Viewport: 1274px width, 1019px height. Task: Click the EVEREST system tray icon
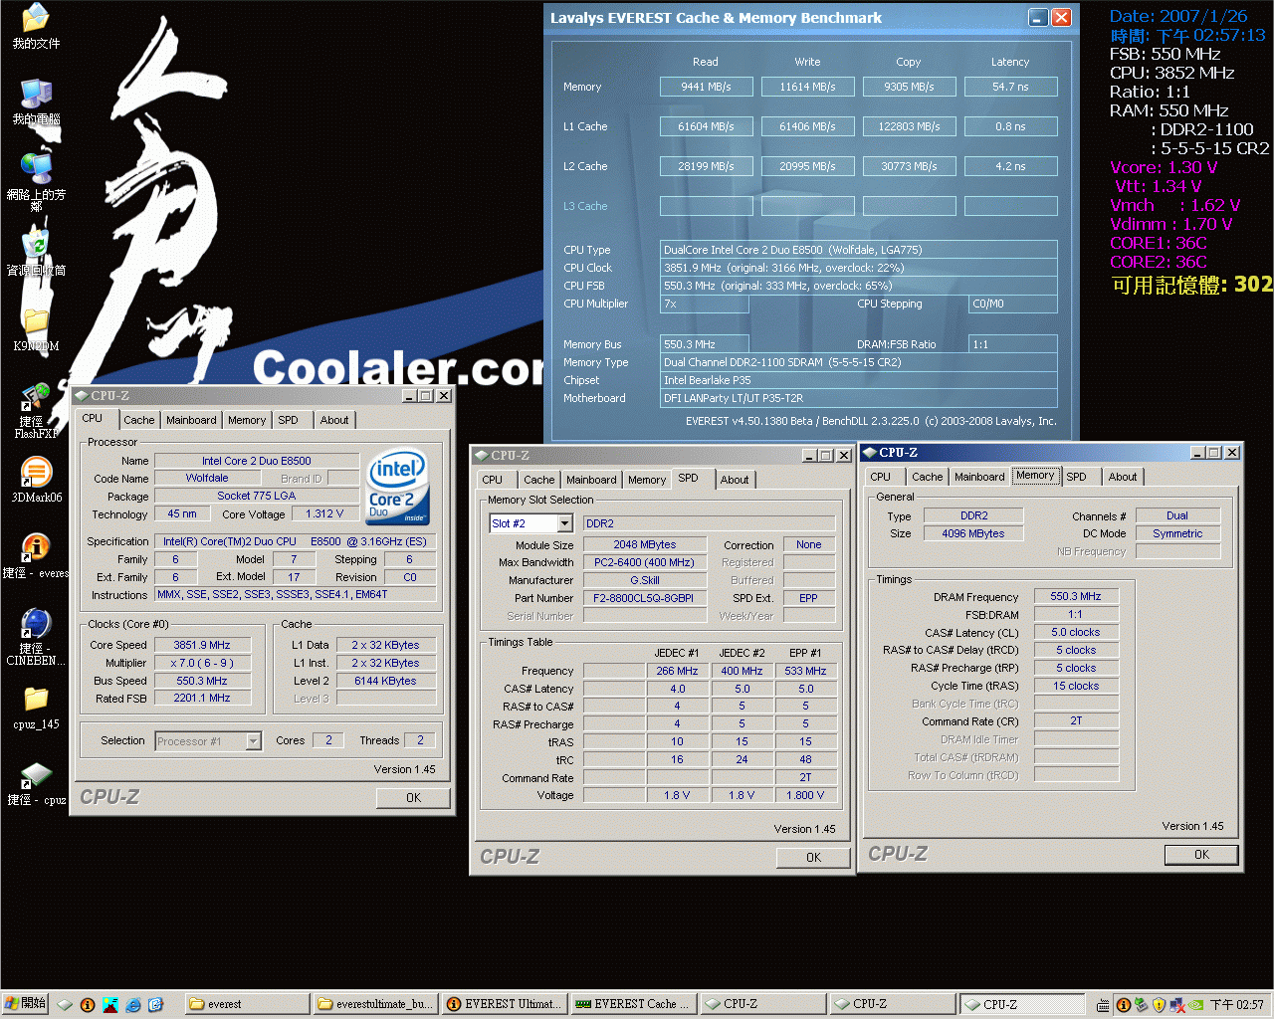1124,1005
